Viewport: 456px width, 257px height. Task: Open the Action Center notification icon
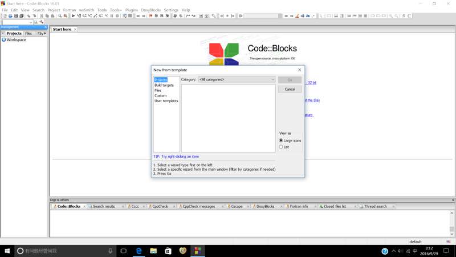[x=446, y=251]
